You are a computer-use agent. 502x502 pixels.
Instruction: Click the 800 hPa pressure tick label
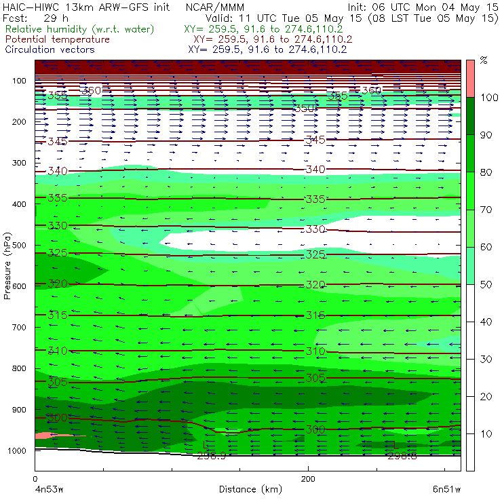(x=19, y=368)
